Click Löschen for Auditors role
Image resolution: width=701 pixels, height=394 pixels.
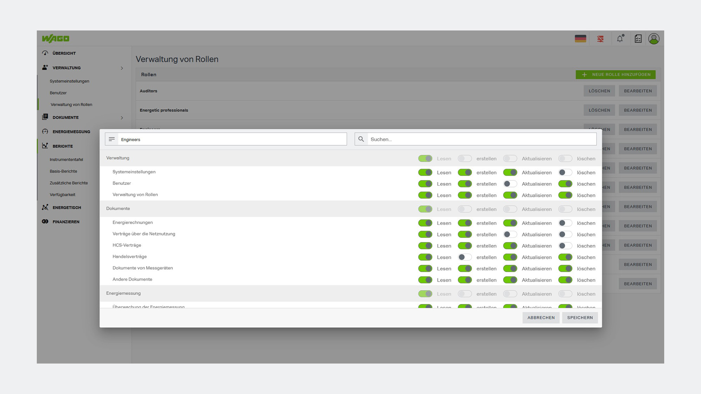(x=599, y=91)
